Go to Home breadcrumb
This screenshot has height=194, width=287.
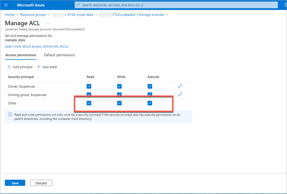click(x=10, y=15)
